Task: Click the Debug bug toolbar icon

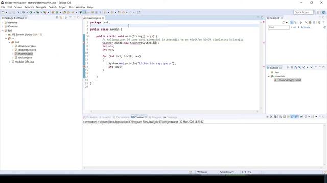Action: tap(24, 12)
